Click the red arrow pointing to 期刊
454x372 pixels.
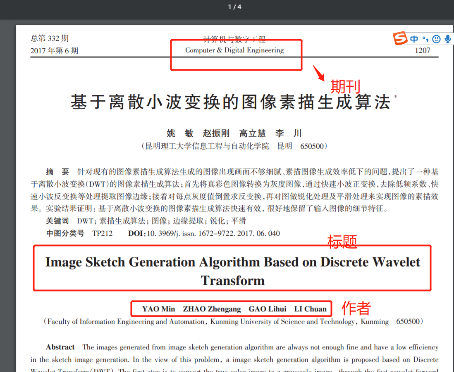pos(318,73)
